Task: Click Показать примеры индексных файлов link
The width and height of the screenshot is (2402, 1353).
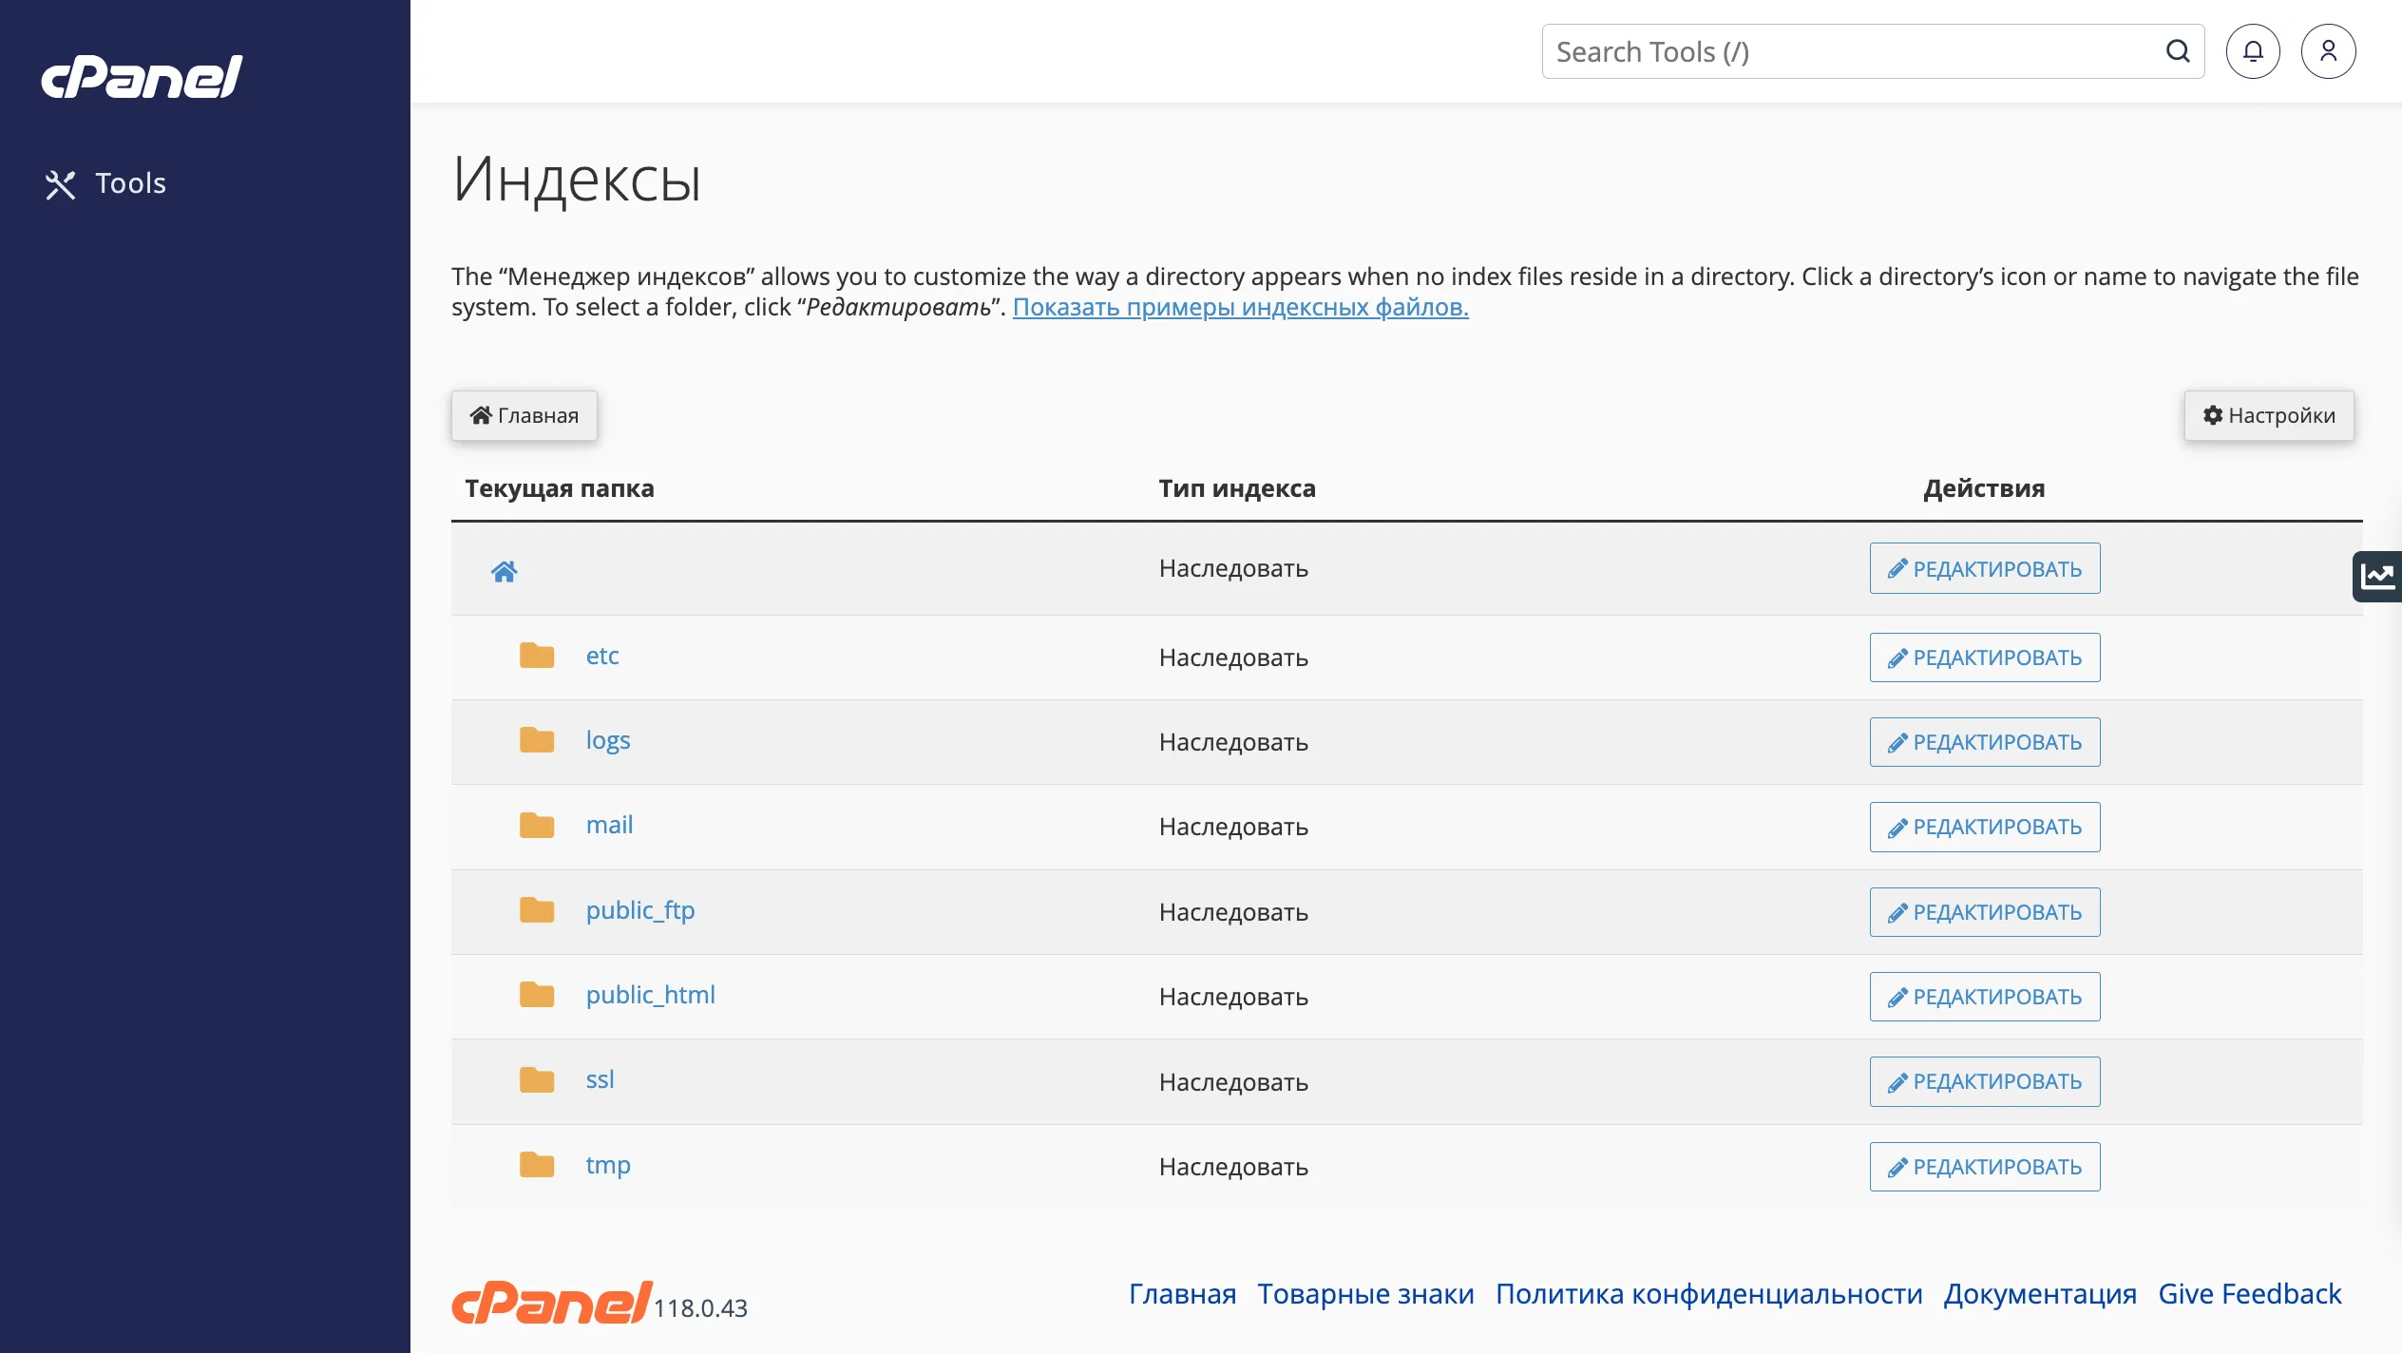Action: tap(1240, 307)
